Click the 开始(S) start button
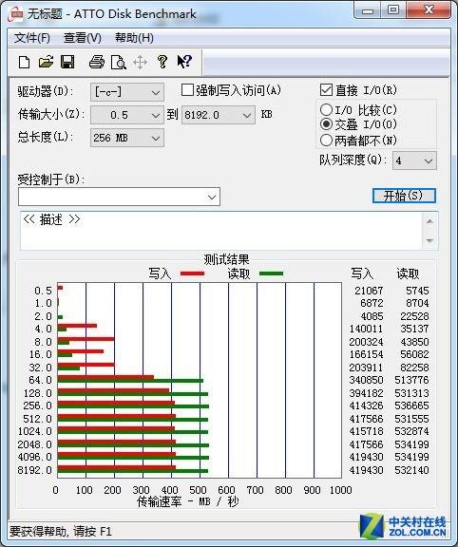Image resolution: width=458 pixels, height=547 pixels. (x=404, y=196)
